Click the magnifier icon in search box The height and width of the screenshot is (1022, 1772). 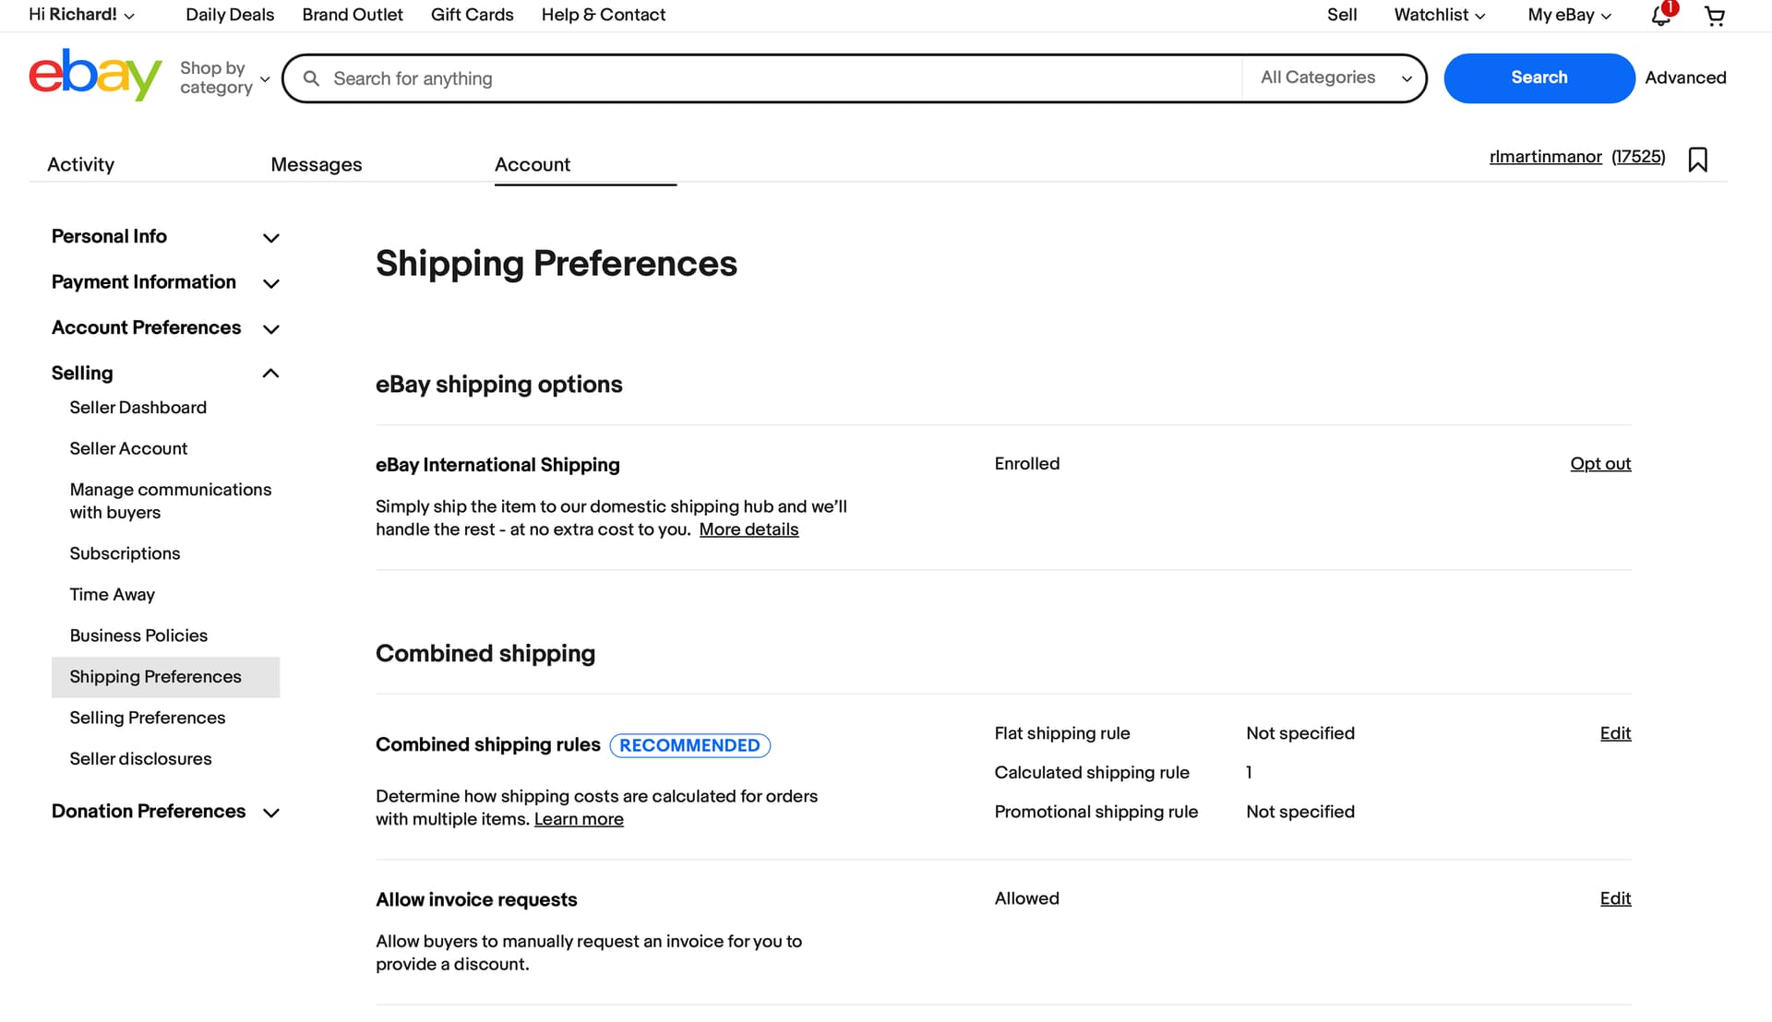[x=312, y=78]
